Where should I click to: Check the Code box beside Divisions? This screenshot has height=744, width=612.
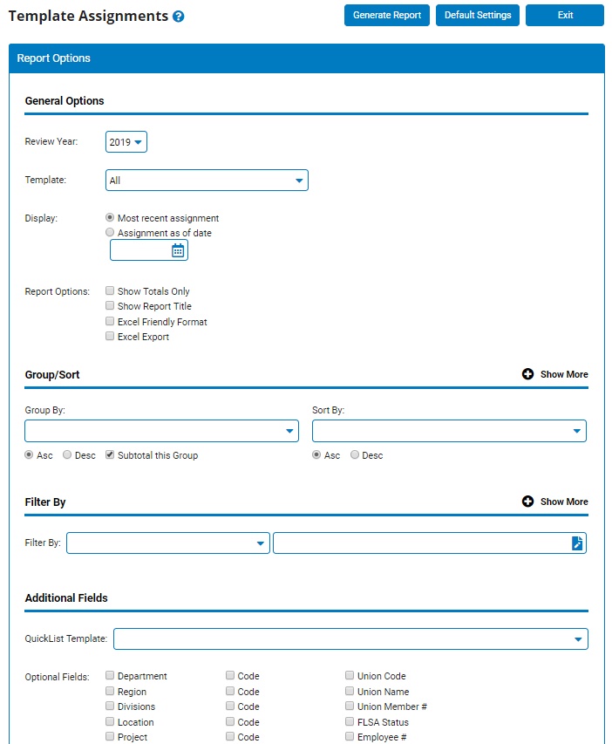pos(230,706)
